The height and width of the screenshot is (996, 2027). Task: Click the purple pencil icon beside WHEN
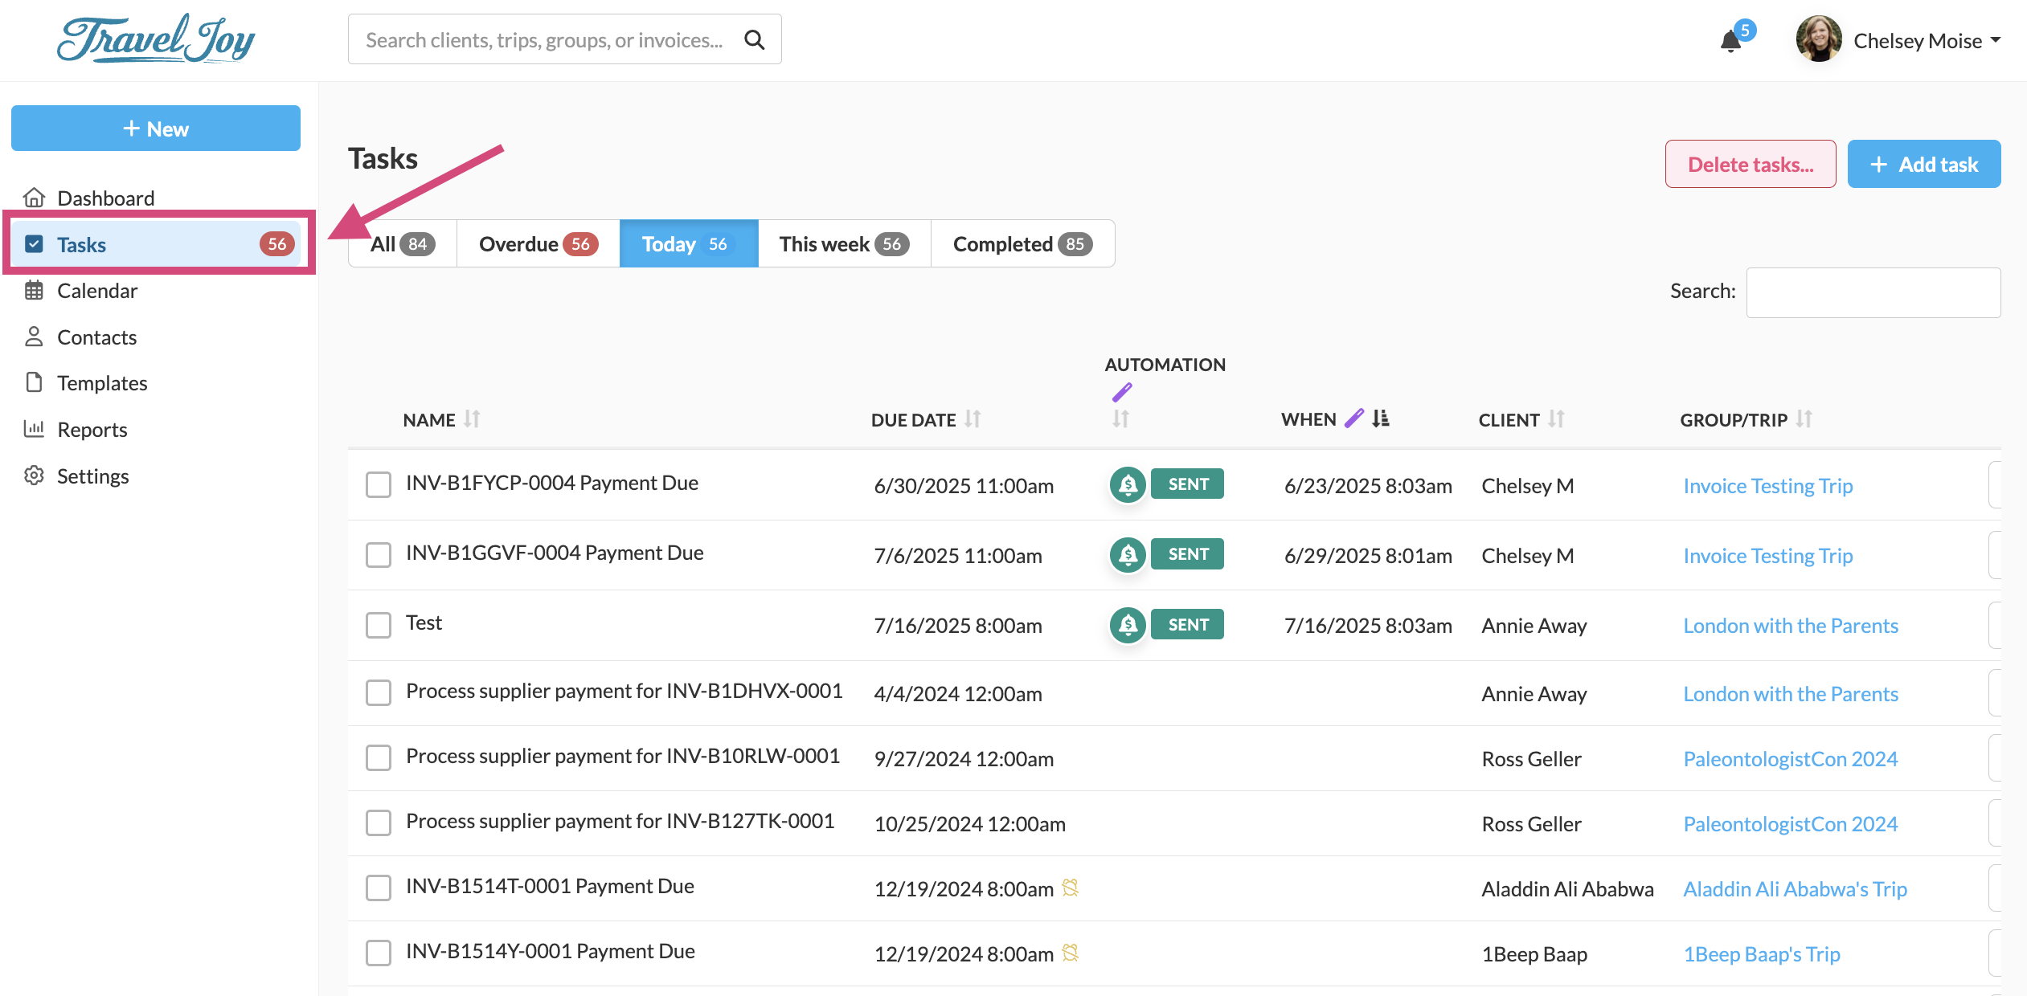pos(1354,418)
